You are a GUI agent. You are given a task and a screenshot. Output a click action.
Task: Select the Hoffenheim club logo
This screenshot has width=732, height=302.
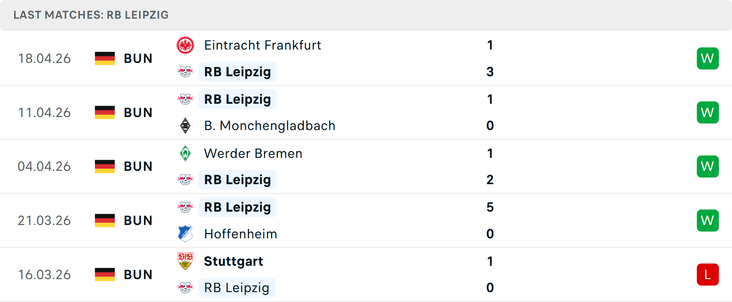[186, 234]
